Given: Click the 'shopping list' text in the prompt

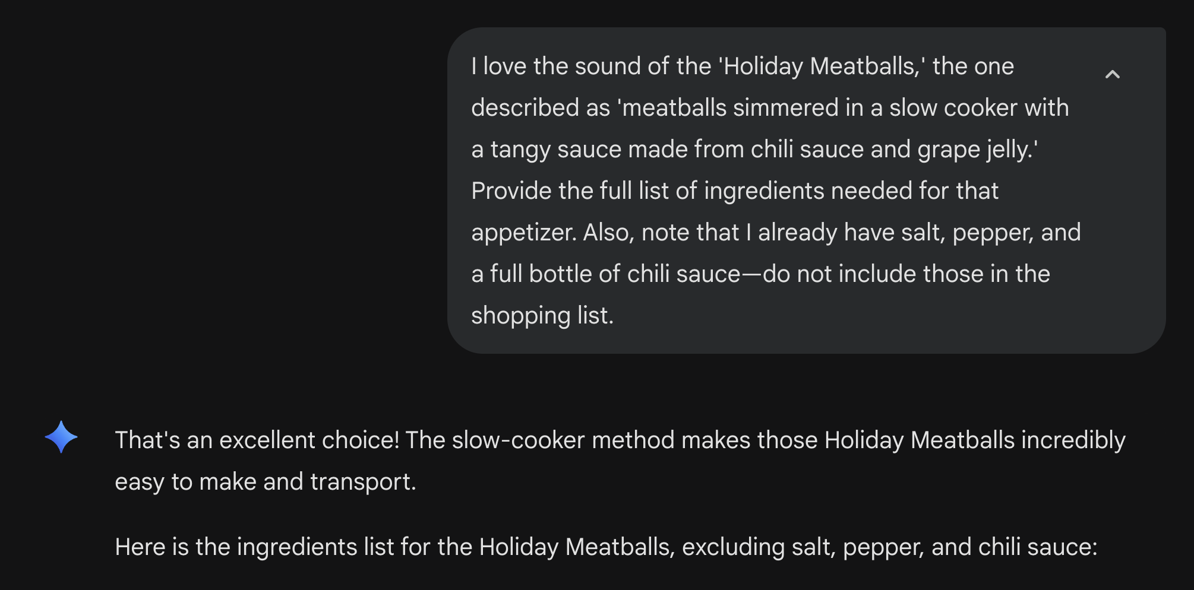Looking at the screenshot, I should click(542, 315).
